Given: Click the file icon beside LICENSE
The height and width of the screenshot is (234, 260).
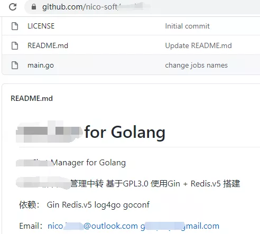Looking at the screenshot, I should coord(15,26).
